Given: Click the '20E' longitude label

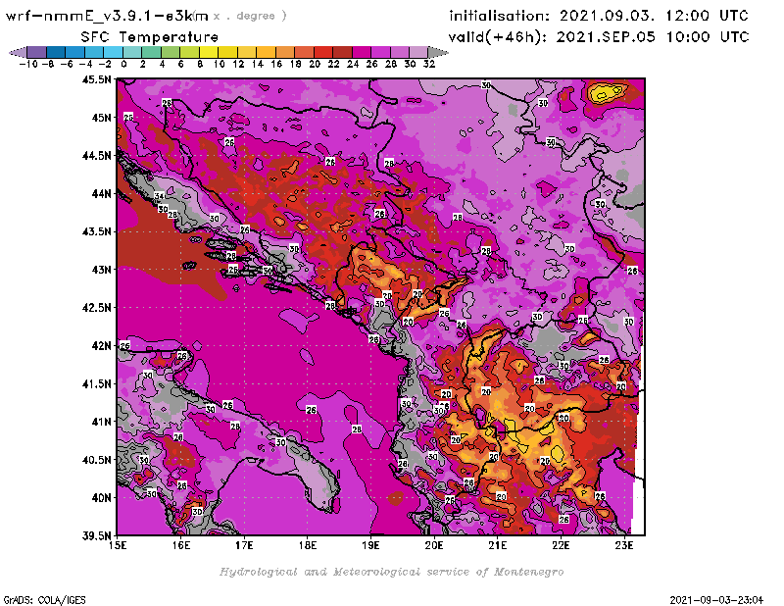Looking at the screenshot, I should (434, 545).
